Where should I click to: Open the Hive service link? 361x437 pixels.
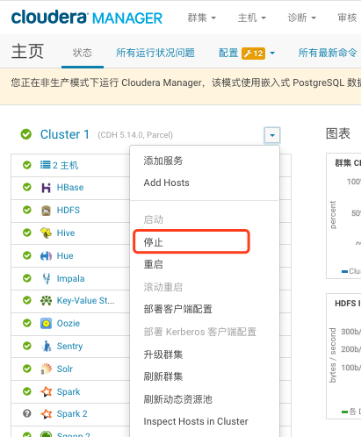pos(66,233)
